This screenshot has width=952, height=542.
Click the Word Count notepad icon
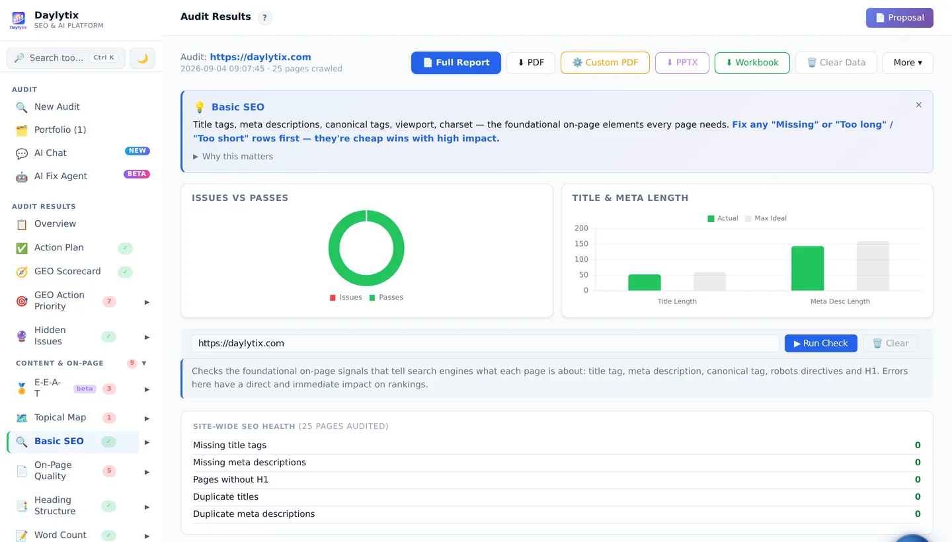tap(22, 535)
